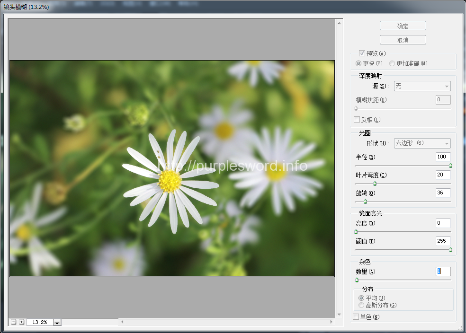Screen dimensions: 466x333
Task: Click the preview vertical scrollbar up arrow
Action: pos(339,22)
